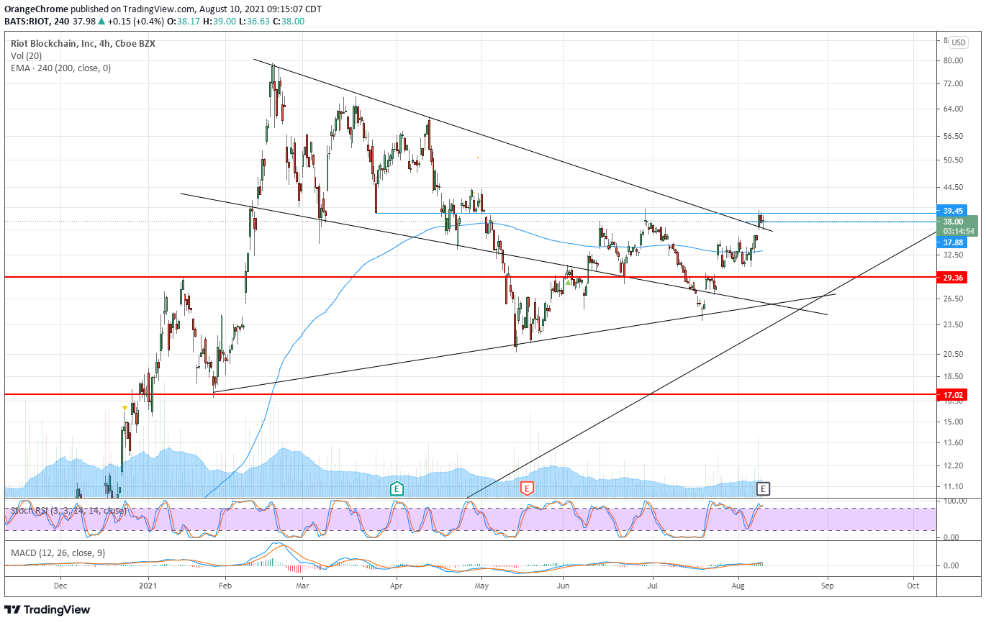This screenshot has height=623, width=986.
Task: Click the 50.50 price axis tick
Action: tap(953, 160)
